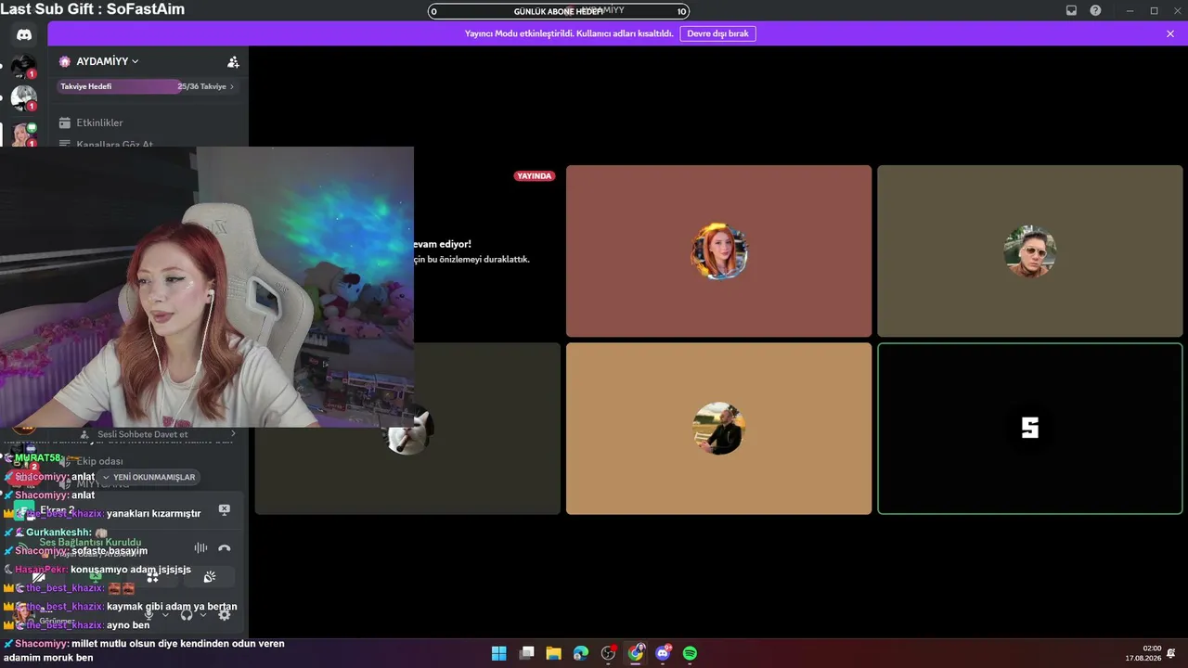Click chat username MURAT58

tap(37, 458)
